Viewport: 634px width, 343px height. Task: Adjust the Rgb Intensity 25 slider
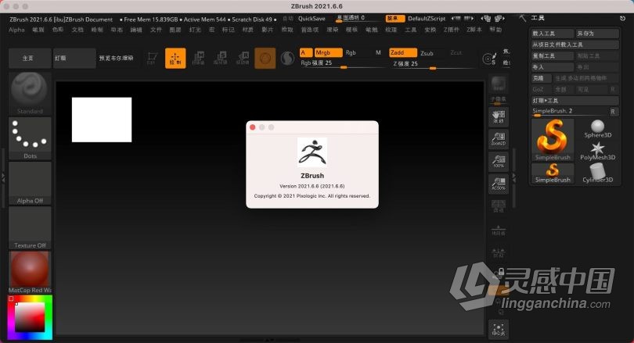coord(343,64)
